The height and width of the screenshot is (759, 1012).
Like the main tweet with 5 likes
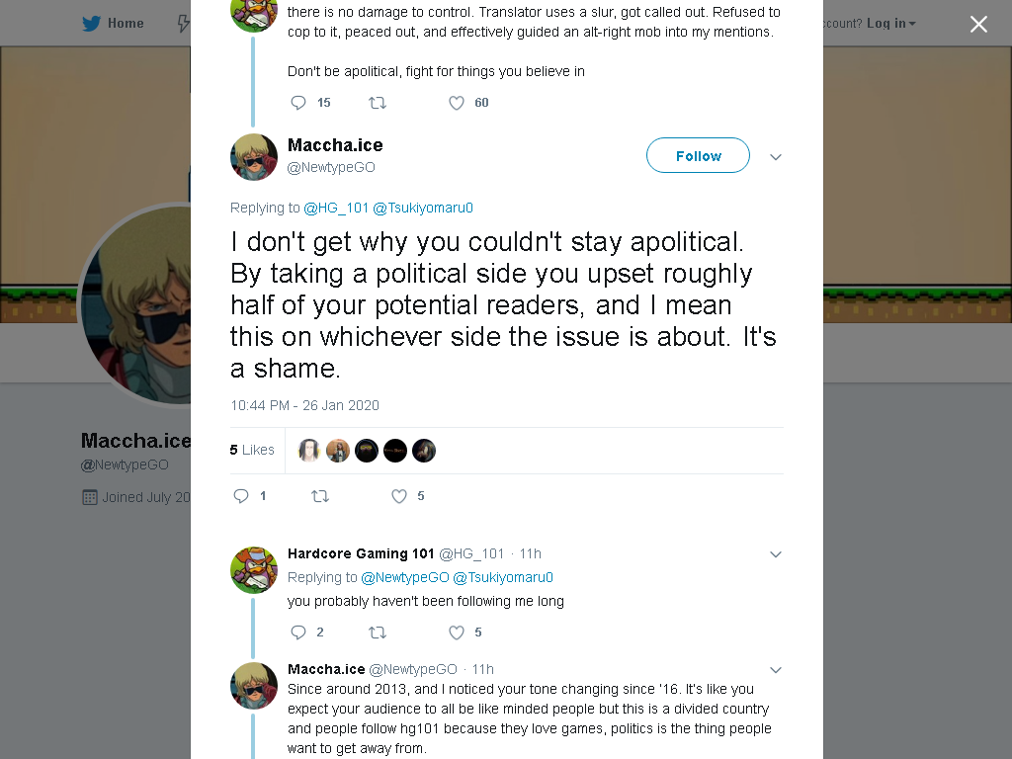coord(399,496)
